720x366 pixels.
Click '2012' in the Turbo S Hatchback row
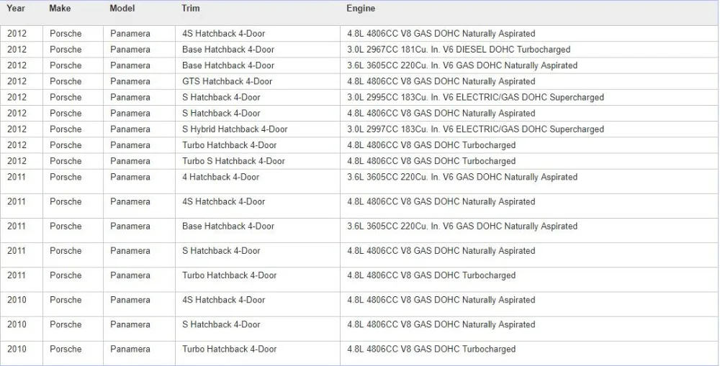click(17, 161)
